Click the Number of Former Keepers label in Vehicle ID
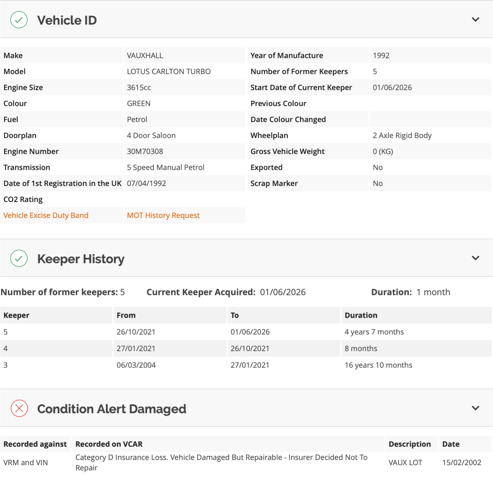Screen dimensions: 493x479 [x=299, y=71]
